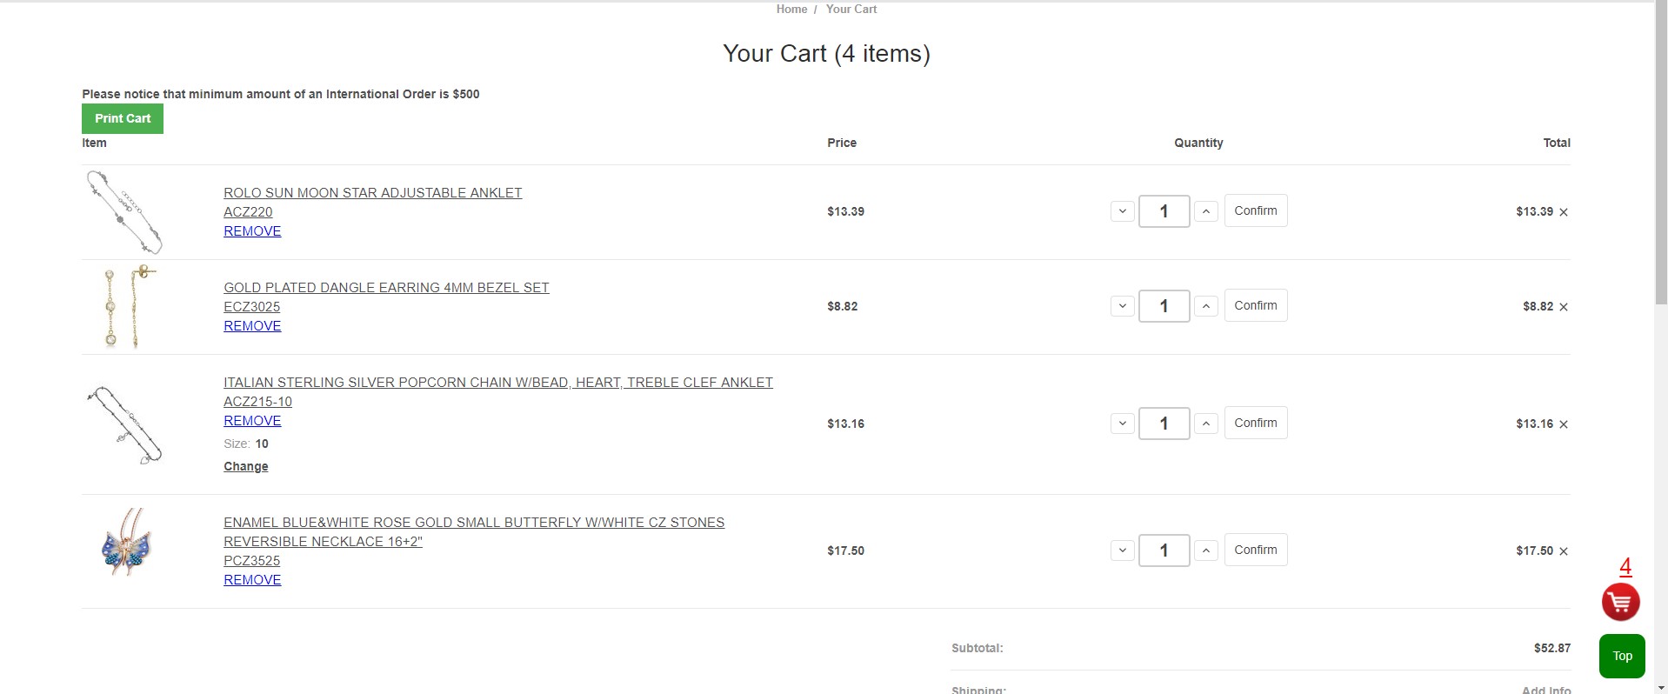Click the Home breadcrumb link
Viewport: 1668px width, 694px height.
tap(791, 9)
